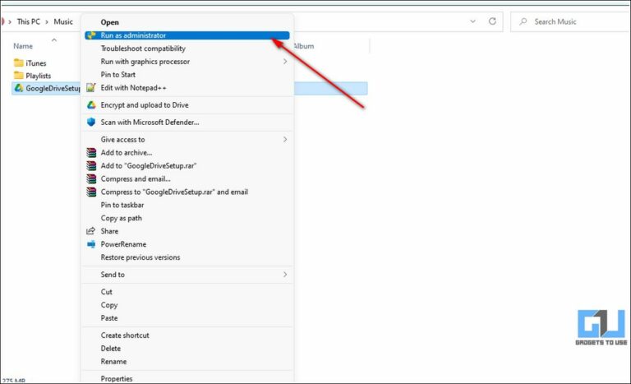Viewport: 631px width, 384px height.
Task: Select Compress and email...
Action: [x=187, y=179]
